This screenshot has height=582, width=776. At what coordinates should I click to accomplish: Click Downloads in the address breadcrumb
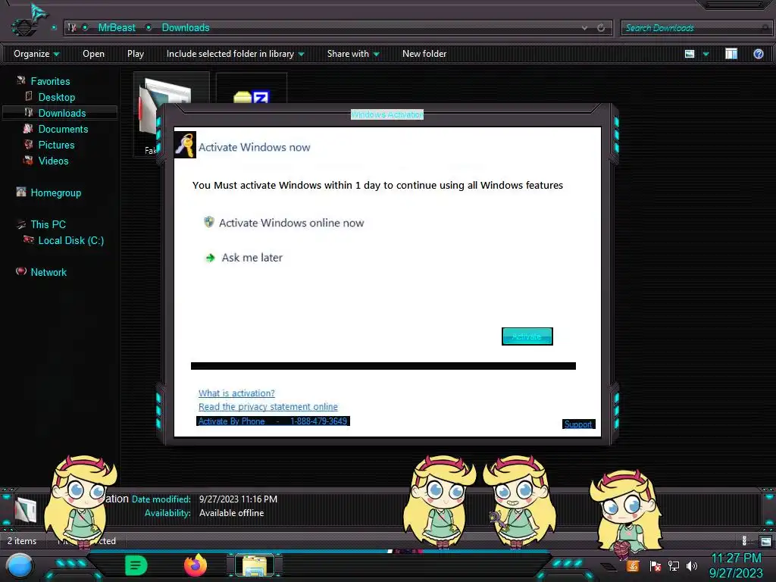pos(186,28)
